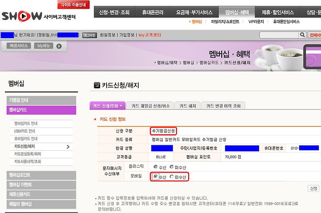Open 멤버십카드 안내 sidebar item

(26, 123)
